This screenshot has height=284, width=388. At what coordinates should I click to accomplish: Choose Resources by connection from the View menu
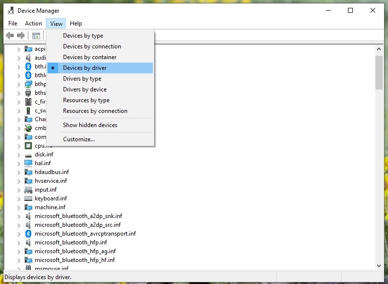pyautogui.click(x=95, y=111)
